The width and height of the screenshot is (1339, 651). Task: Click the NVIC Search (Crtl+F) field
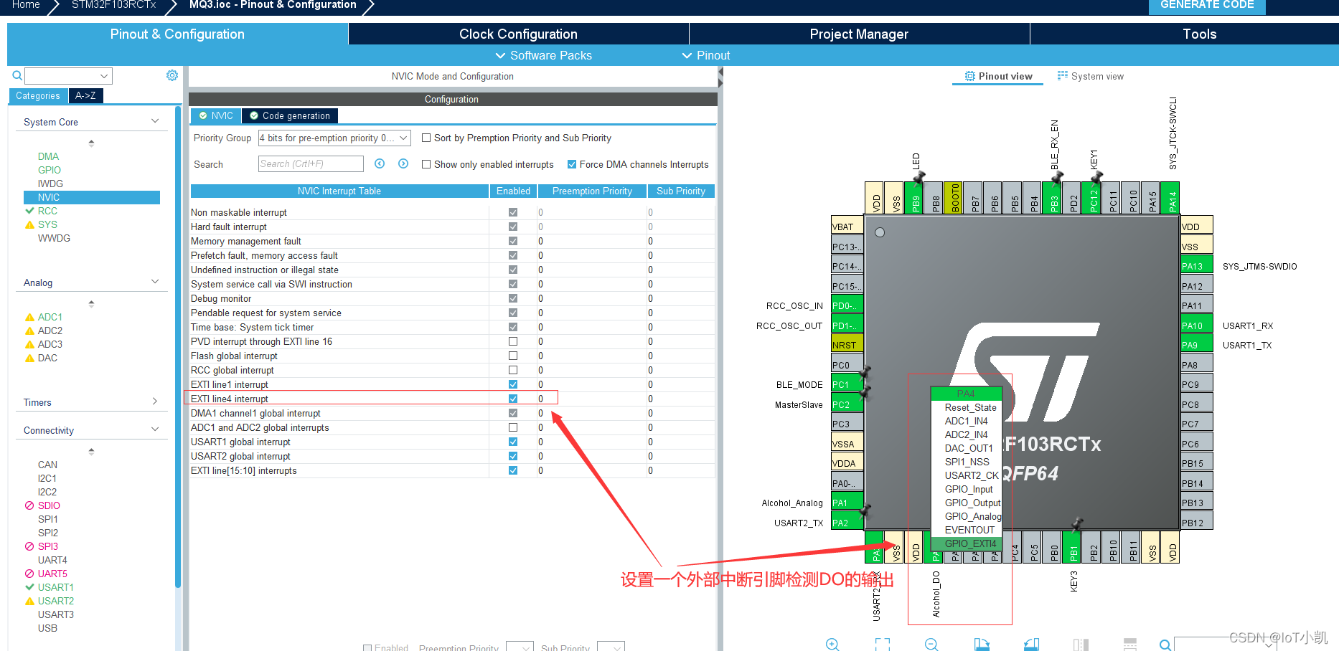click(x=311, y=164)
